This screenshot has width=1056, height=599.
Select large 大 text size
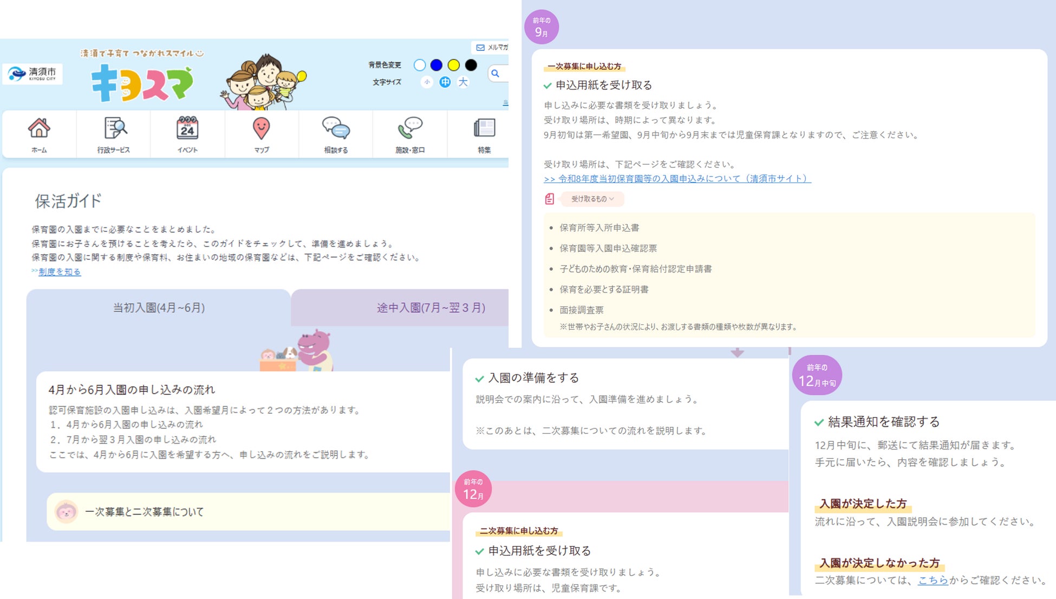(x=463, y=82)
